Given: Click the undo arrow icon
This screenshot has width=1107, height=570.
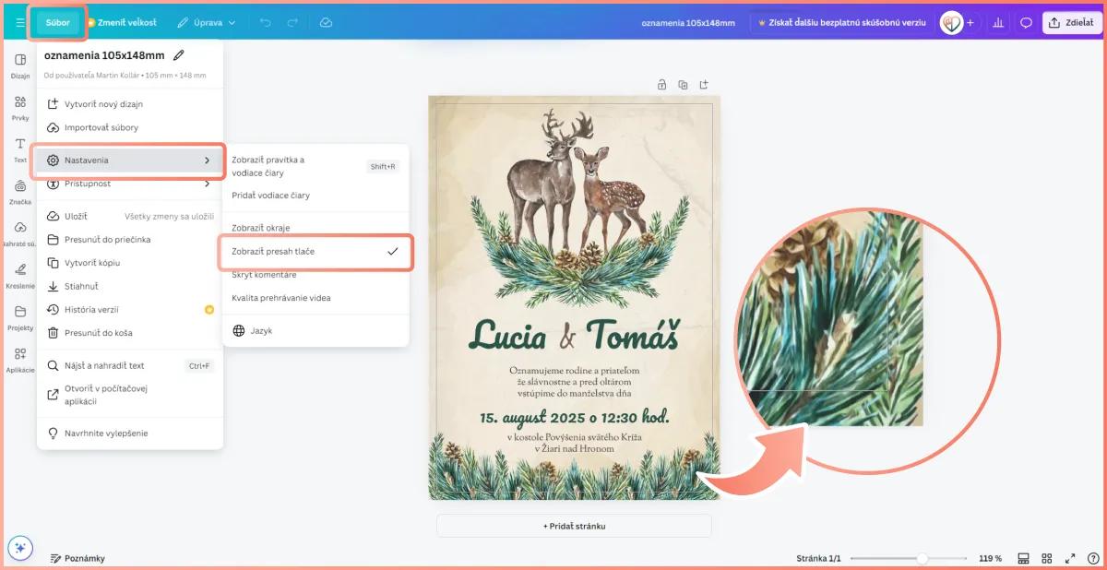Looking at the screenshot, I should pyautogui.click(x=266, y=22).
